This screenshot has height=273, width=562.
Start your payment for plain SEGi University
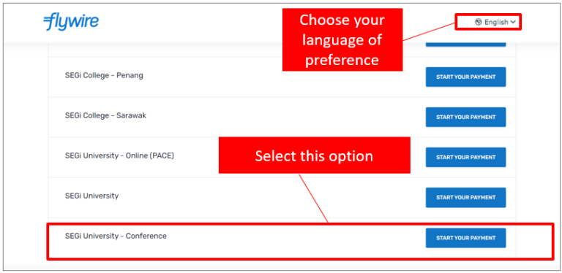point(465,197)
